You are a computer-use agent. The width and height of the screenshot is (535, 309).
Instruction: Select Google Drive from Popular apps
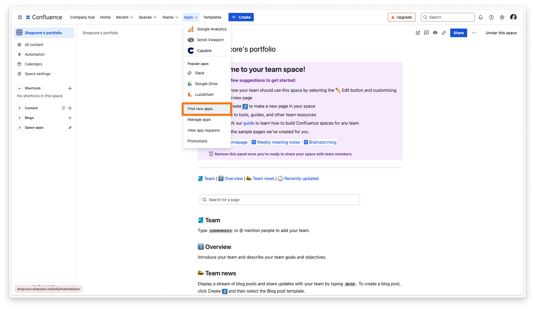pos(207,84)
